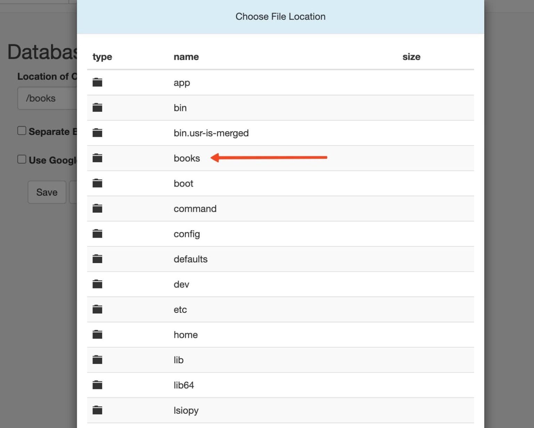Click the folder icon next to etc
Viewport: 534px width, 428px height.
point(97,309)
